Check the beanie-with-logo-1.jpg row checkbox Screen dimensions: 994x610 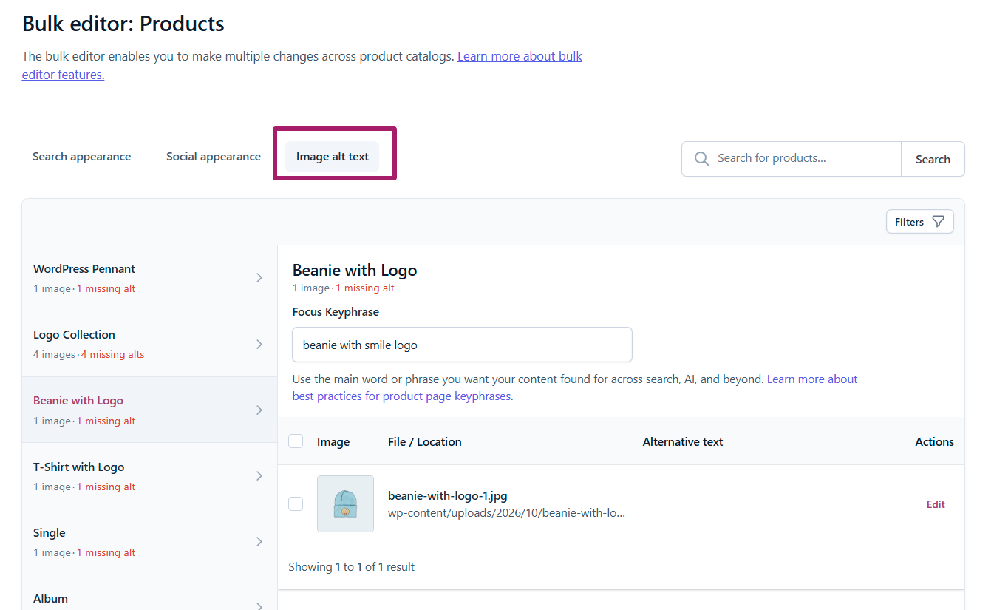click(296, 504)
